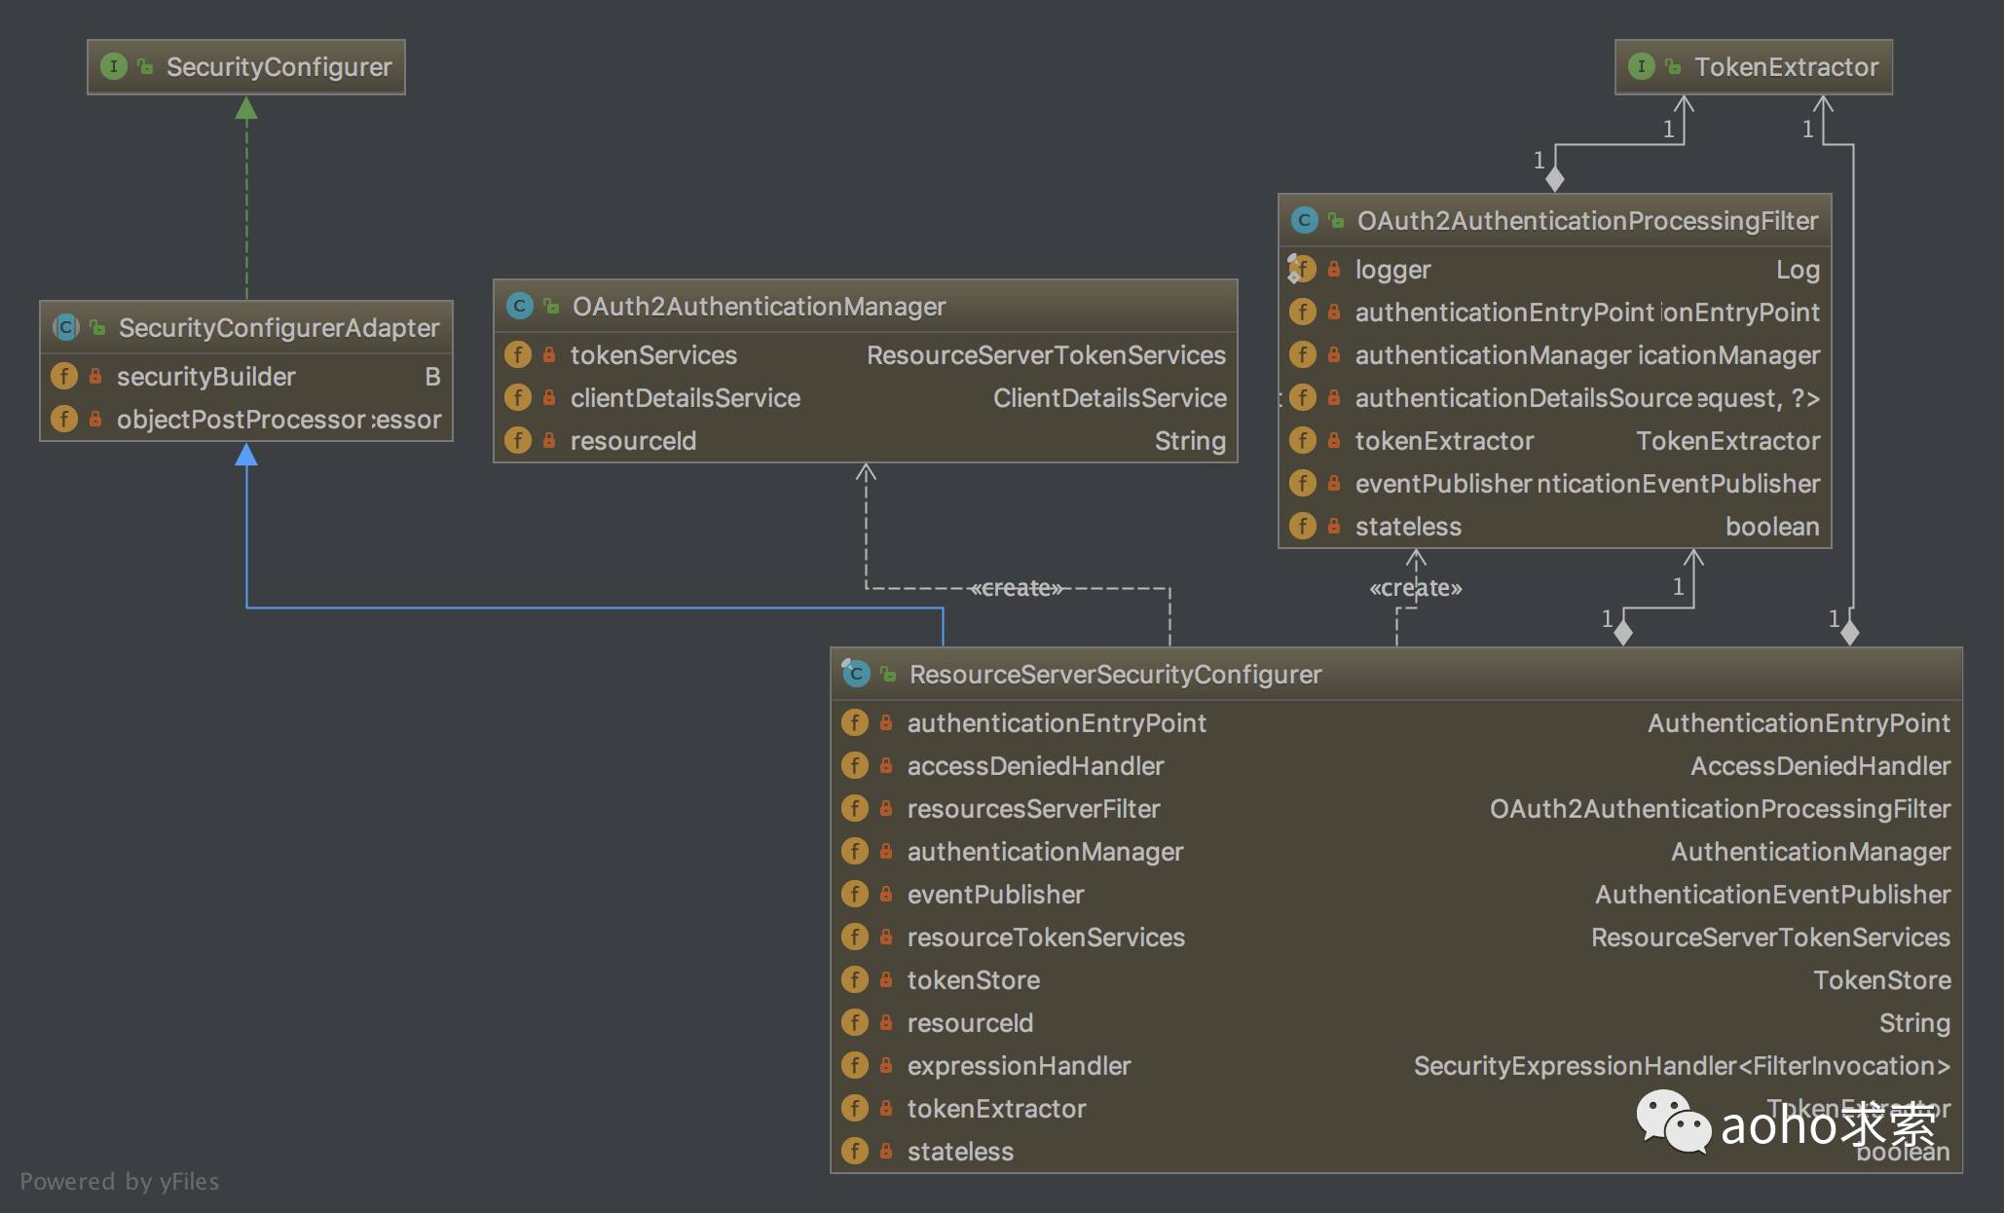The height and width of the screenshot is (1213, 2004).
Task: Click the SecurityConfigurerAdapter abstract class icon
Action: pyautogui.click(x=65, y=327)
